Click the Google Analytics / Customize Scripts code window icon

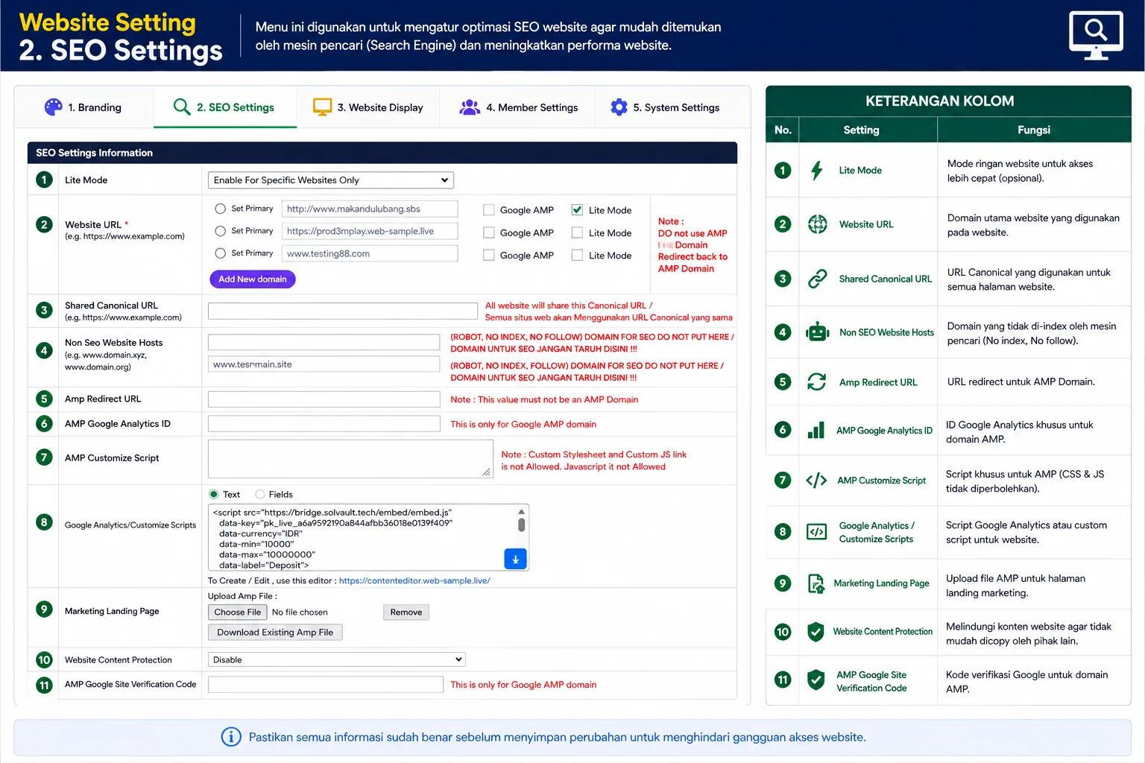tap(817, 532)
